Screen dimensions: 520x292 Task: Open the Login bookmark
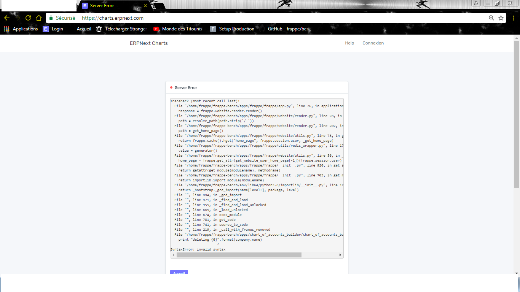[53, 29]
